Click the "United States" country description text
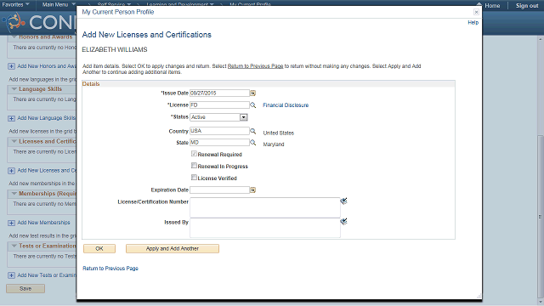Screen dimensions: 544x306 point(279,133)
